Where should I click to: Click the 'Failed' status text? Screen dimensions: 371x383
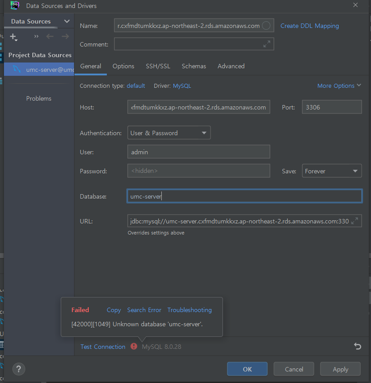coord(80,310)
